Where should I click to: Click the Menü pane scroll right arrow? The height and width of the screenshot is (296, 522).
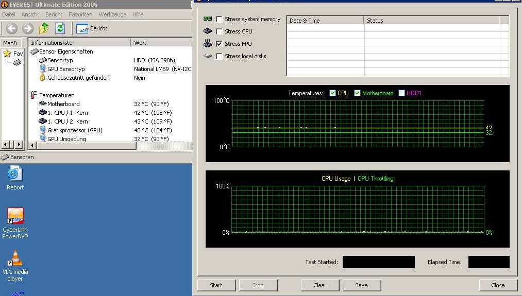point(19,144)
